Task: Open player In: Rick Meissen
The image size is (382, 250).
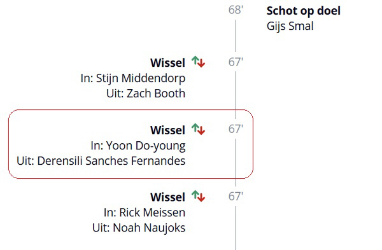Action: [145, 212]
